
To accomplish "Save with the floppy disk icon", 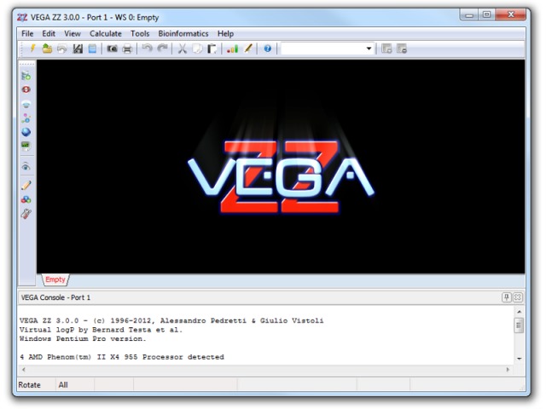I will pos(78,49).
